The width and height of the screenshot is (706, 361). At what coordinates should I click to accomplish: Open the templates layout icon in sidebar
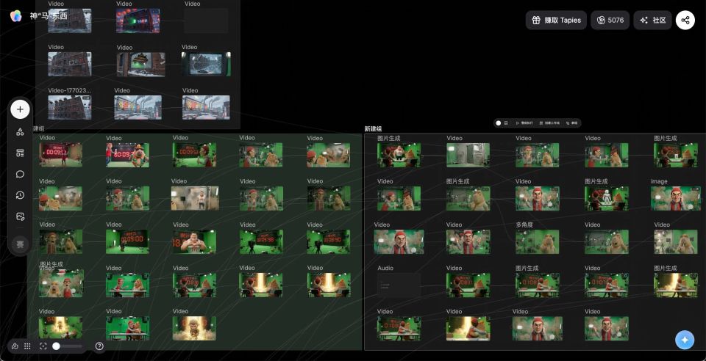[x=21, y=153]
